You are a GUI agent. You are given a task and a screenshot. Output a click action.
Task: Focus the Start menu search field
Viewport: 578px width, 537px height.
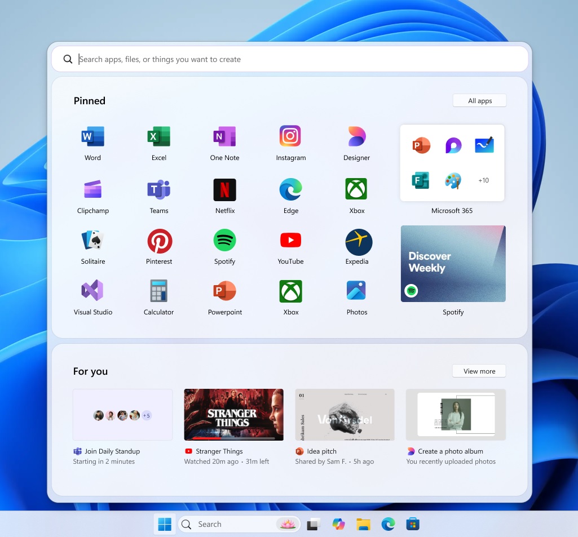[x=290, y=59]
